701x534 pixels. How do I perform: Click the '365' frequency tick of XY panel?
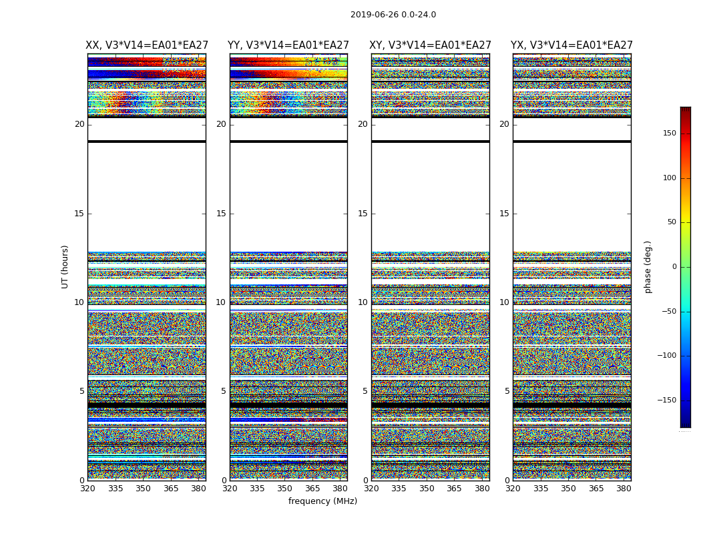[454, 489]
